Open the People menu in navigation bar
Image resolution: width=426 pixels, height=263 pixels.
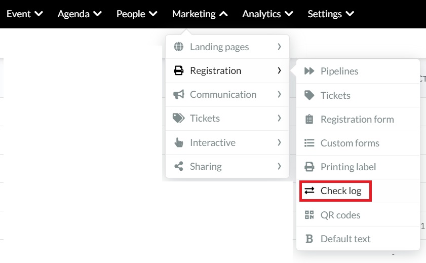tap(137, 14)
